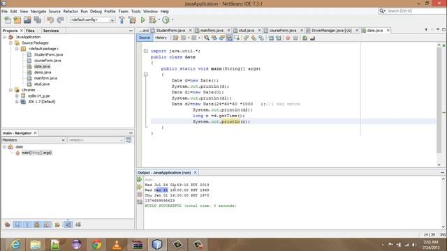Switch to the Files tab
447x251 pixels.
(30, 31)
